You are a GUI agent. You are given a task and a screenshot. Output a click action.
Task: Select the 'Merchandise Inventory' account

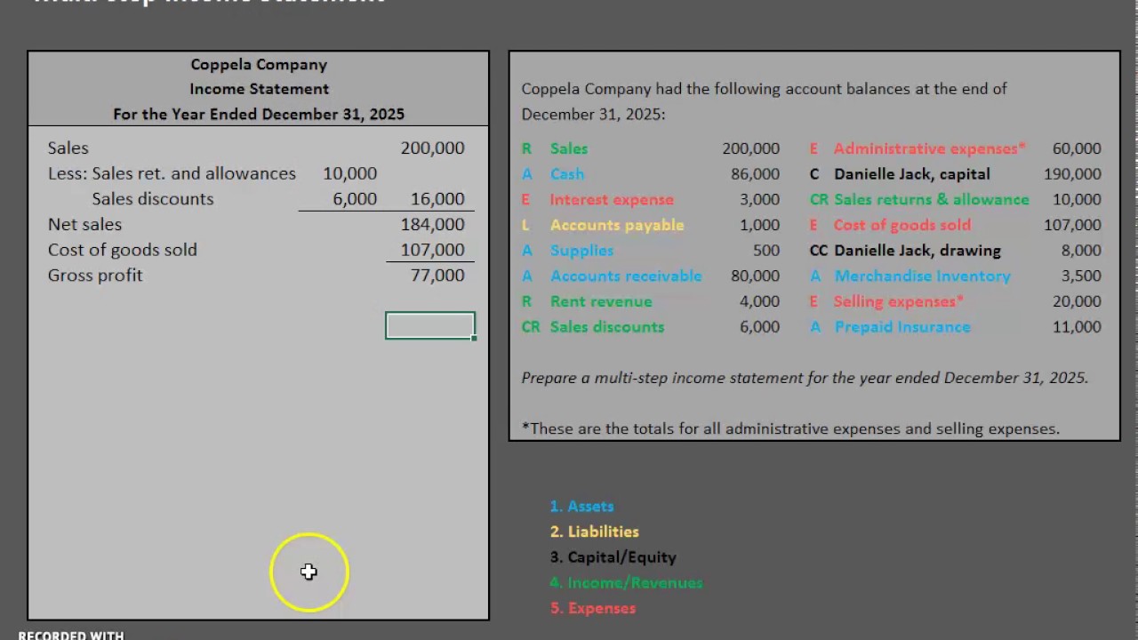click(922, 276)
